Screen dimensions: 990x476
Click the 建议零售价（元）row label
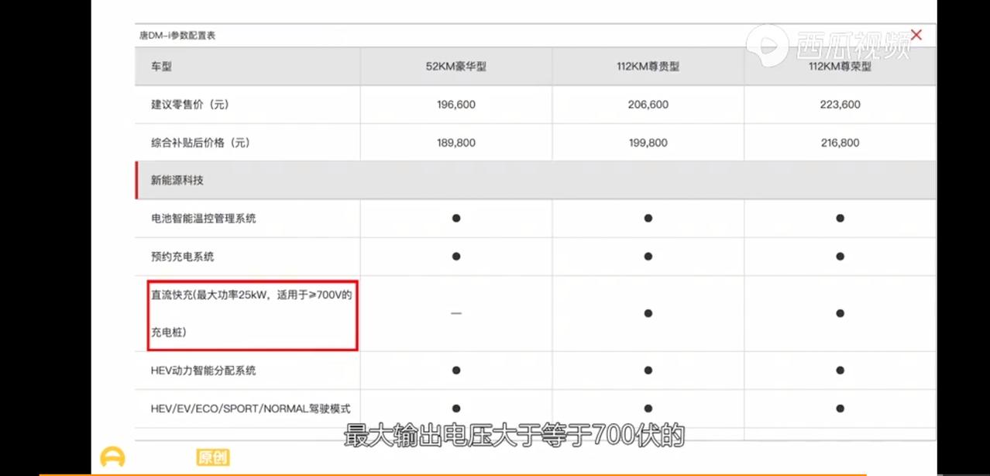point(190,105)
